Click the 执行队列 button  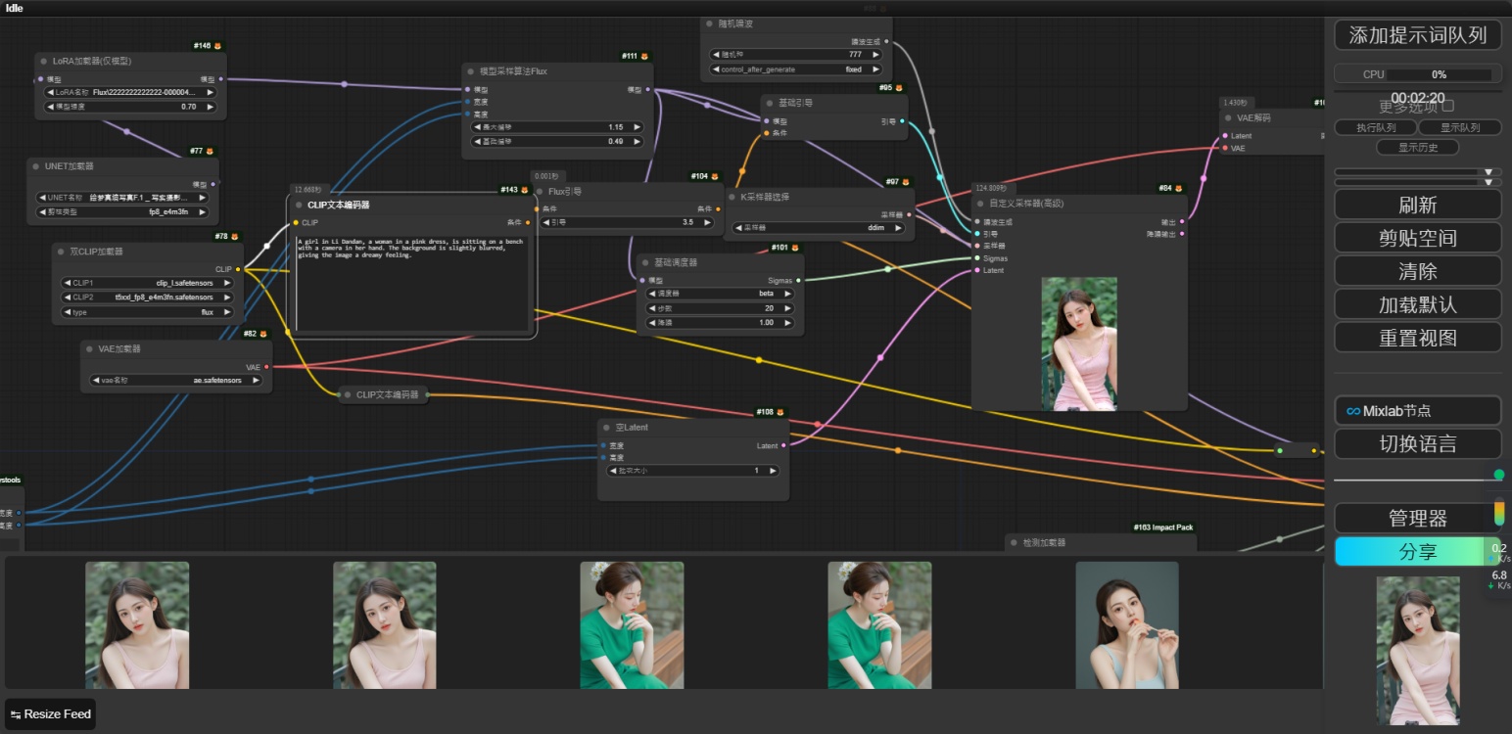click(x=1376, y=127)
